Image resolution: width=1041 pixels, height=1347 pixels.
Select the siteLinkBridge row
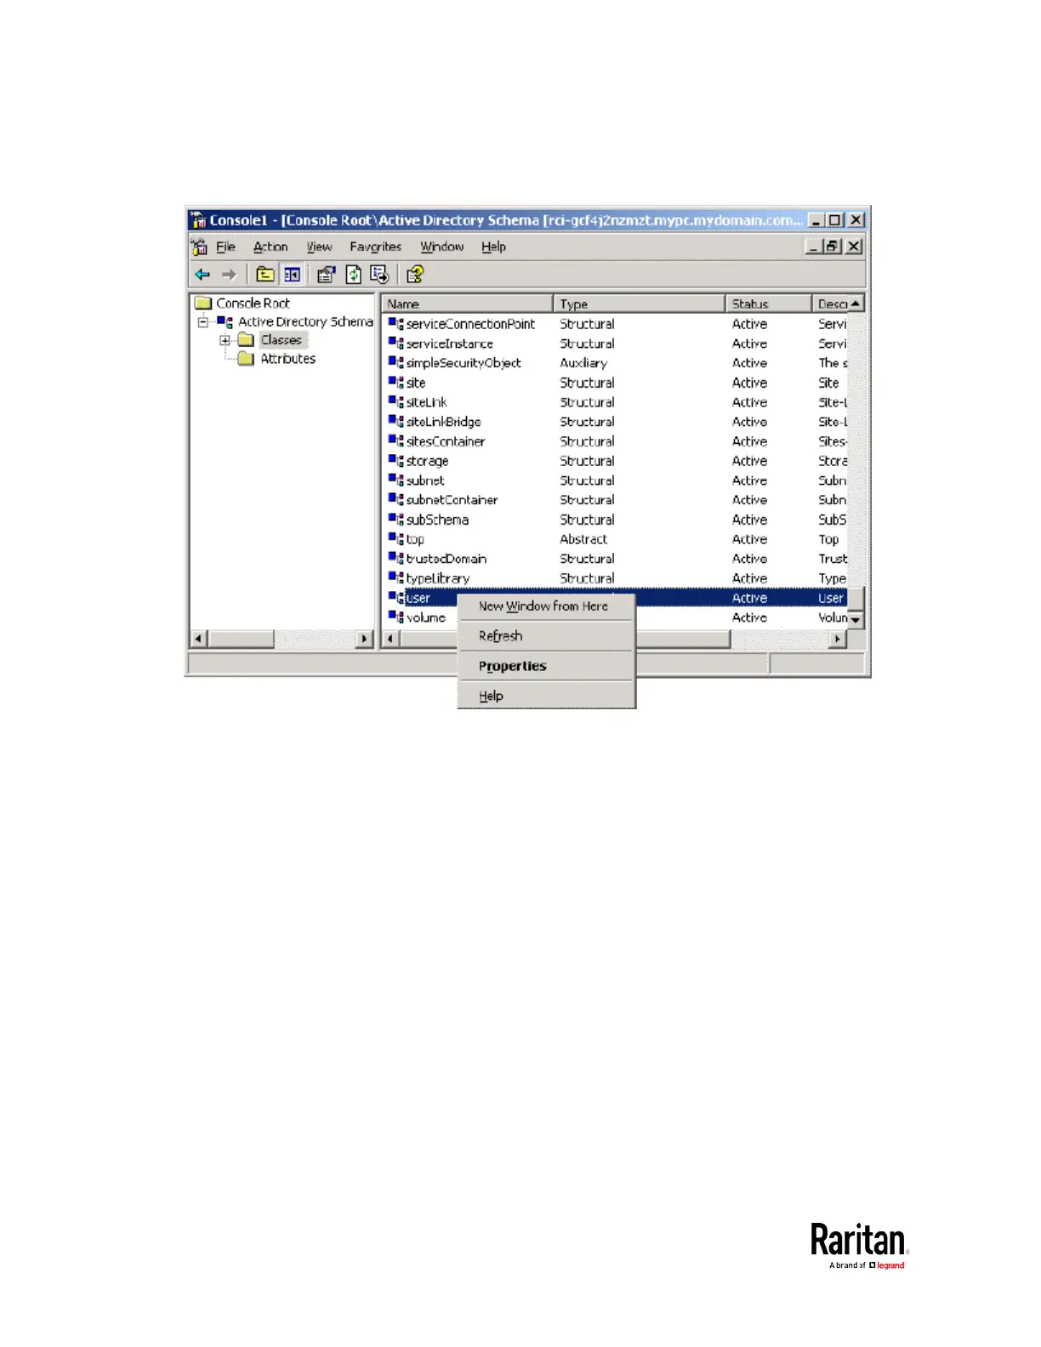click(x=617, y=422)
